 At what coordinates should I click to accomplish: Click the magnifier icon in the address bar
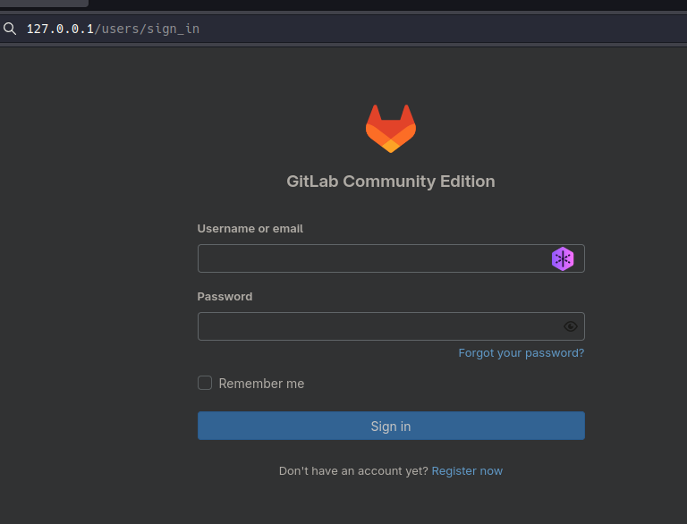pos(10,29)
